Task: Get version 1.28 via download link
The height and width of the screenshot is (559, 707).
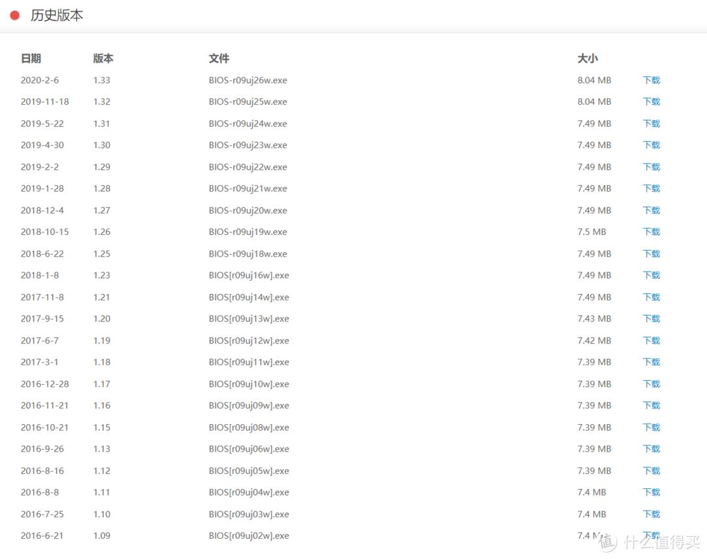Action: (x=651, y=189)
